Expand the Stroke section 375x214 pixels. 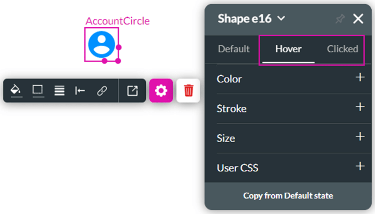tap(360, 107)
